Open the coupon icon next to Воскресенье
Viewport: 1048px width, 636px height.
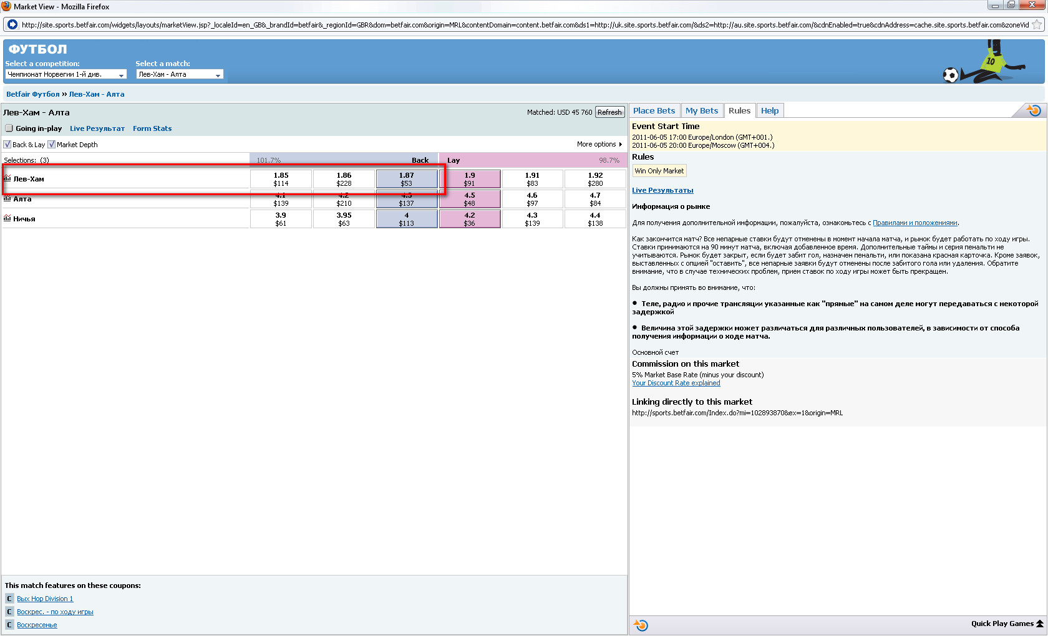point(9,625)
